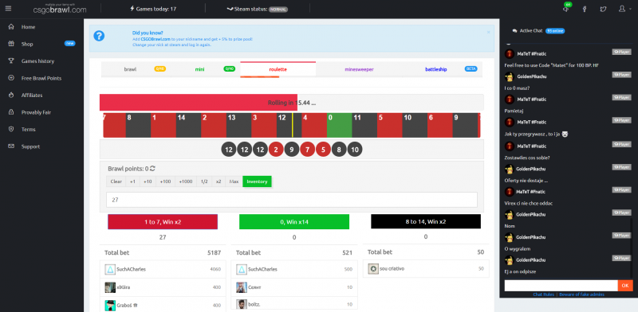
Task: Open the Chat Rules link
Action: 544,294
